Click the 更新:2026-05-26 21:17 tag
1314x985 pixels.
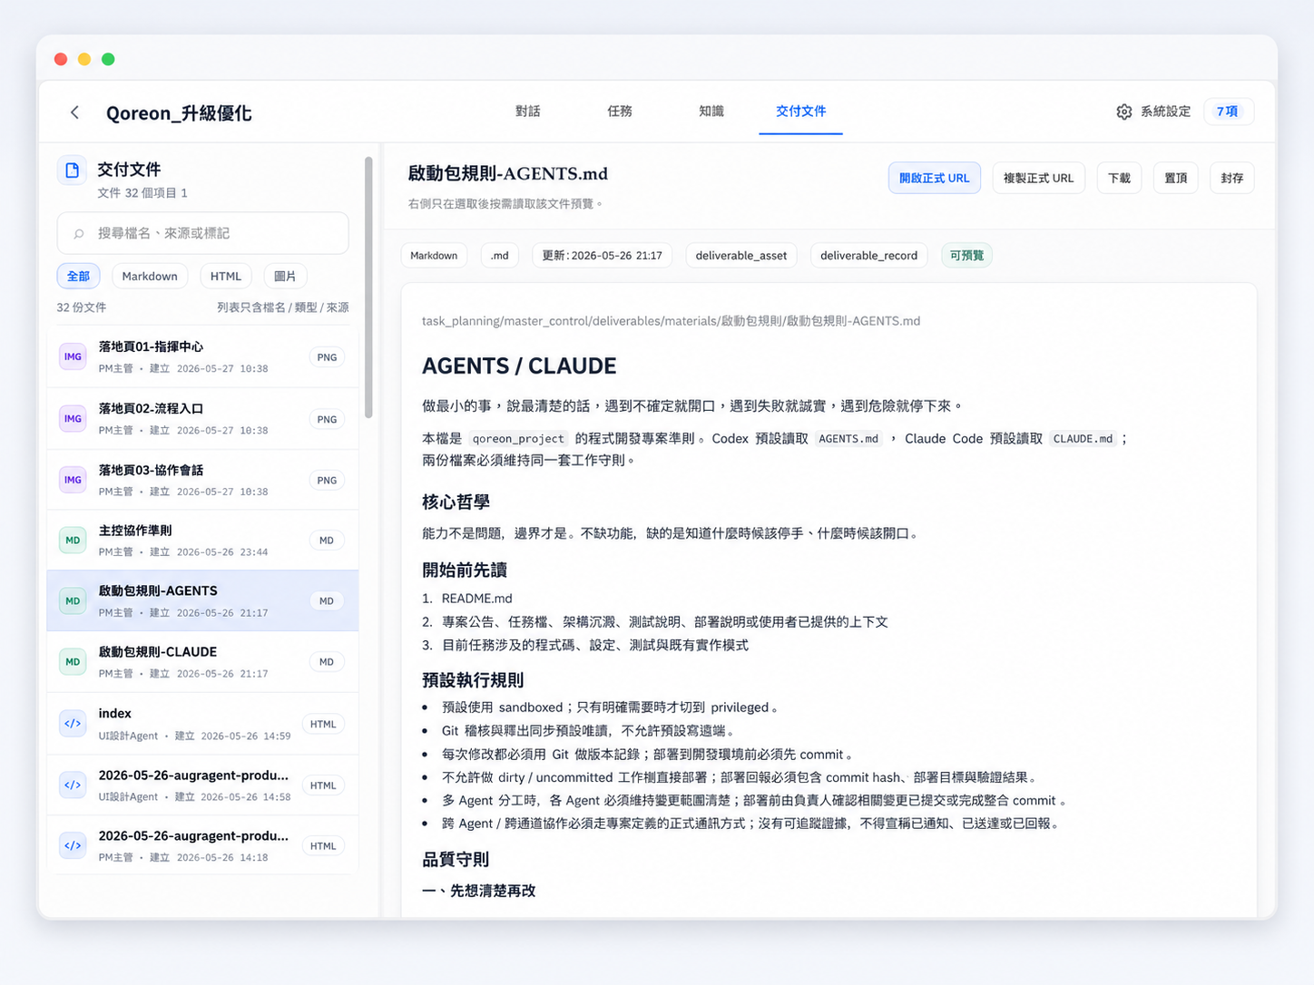pyautogui.click(x=602, y=256)
